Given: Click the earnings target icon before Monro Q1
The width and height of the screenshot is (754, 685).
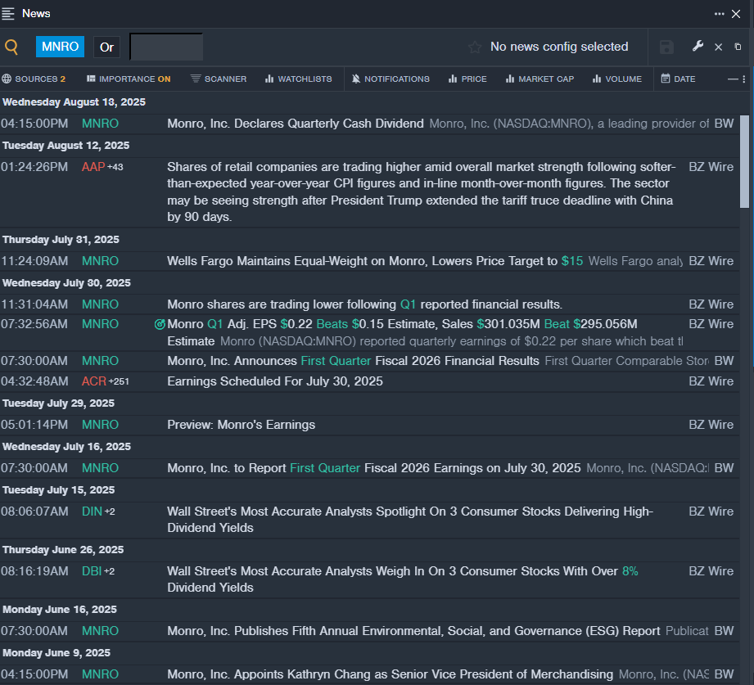Looking at the screenshot, I should tap(160, 324).
